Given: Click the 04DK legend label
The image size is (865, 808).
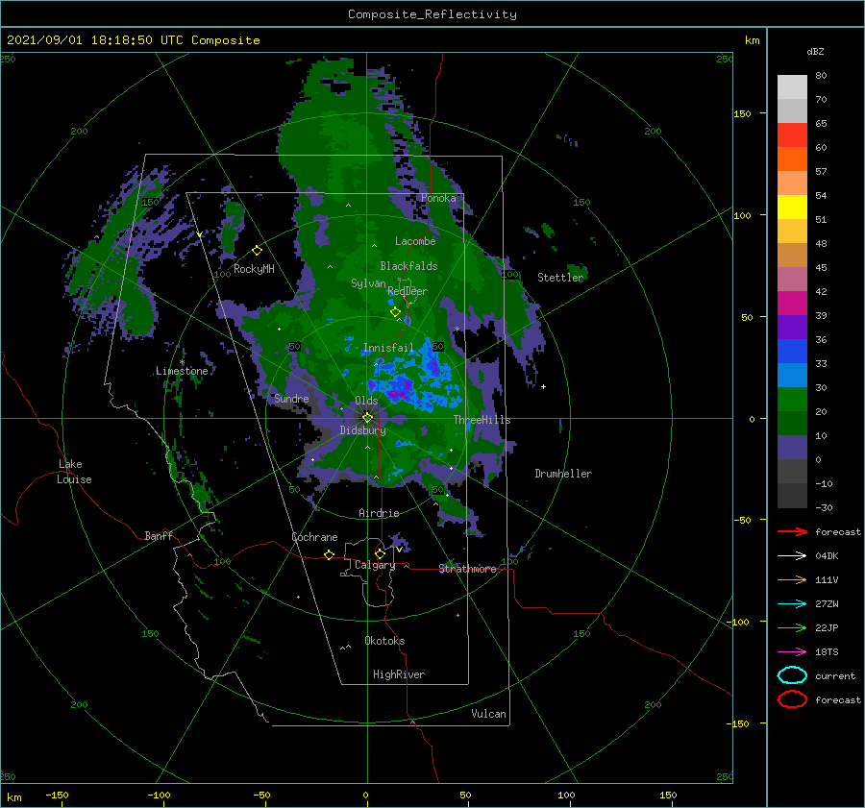Looking at the screenshot, I should point(827,556).
